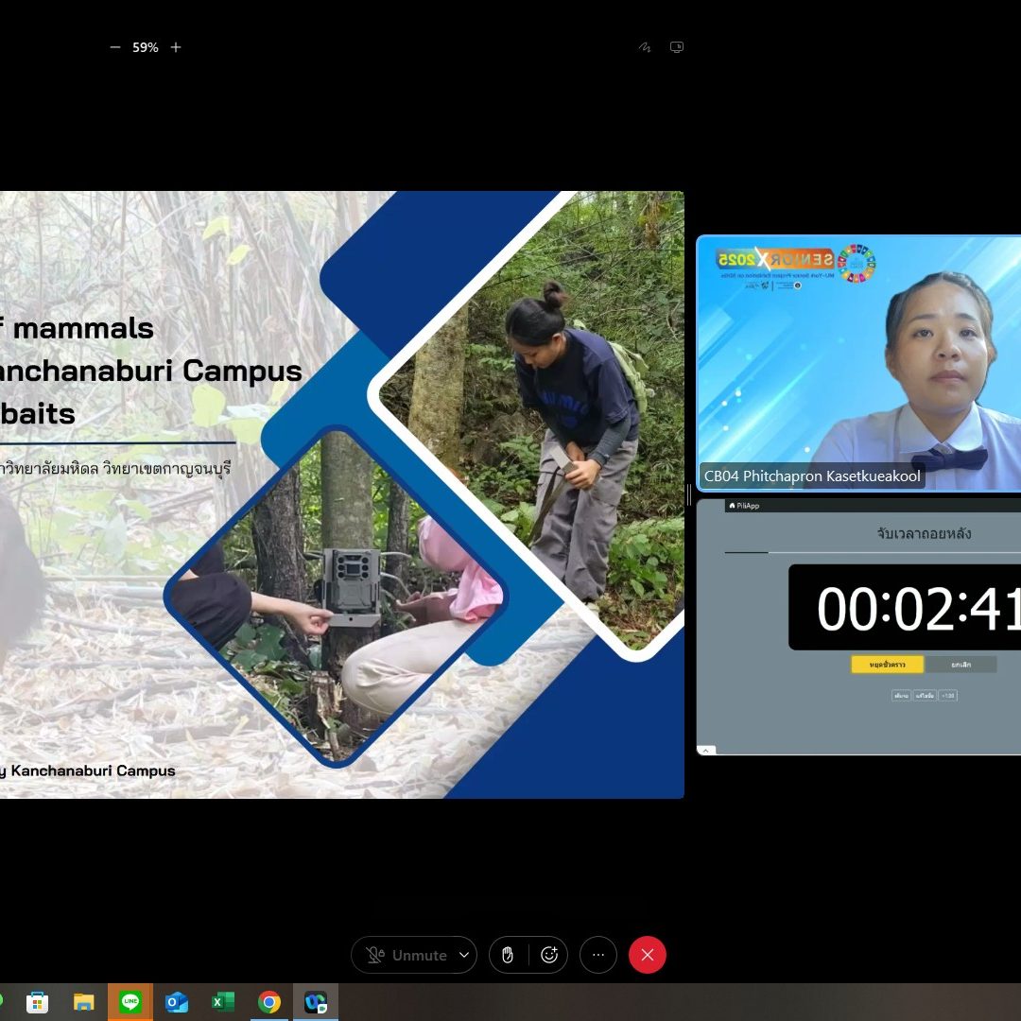Image resolution: width=1021 pixels, height=1021 pixels.
Task: Open the emoji reactions picker
Action: click(549, 955)
